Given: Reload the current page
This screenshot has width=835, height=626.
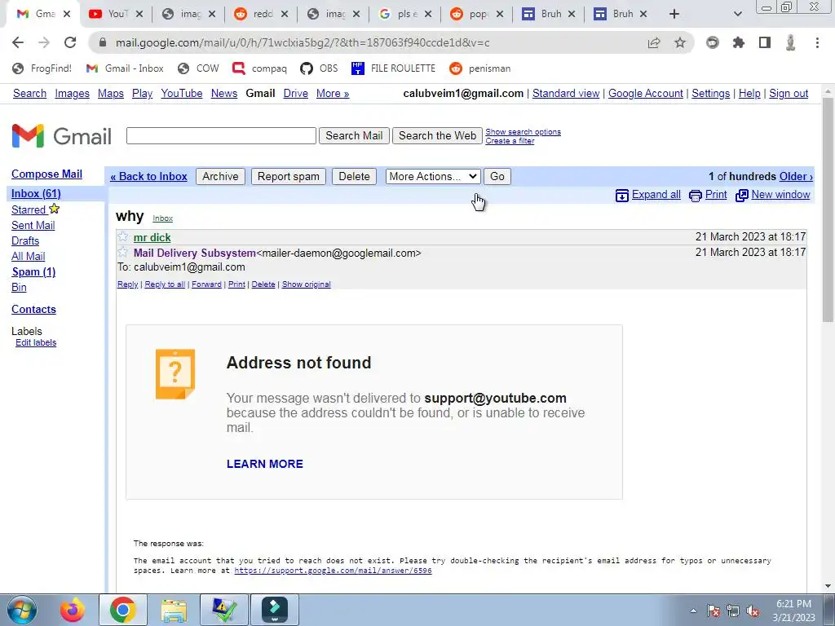Looking at the screenshot, I should [70, 42].
